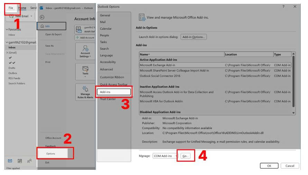Switch to Mail view icon

point(10,161)
